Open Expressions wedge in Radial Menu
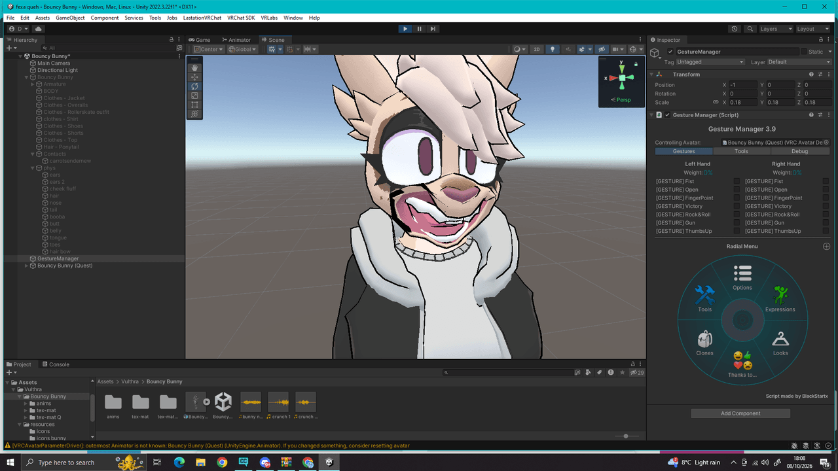838x471 pixels. [x=780, y=299]
